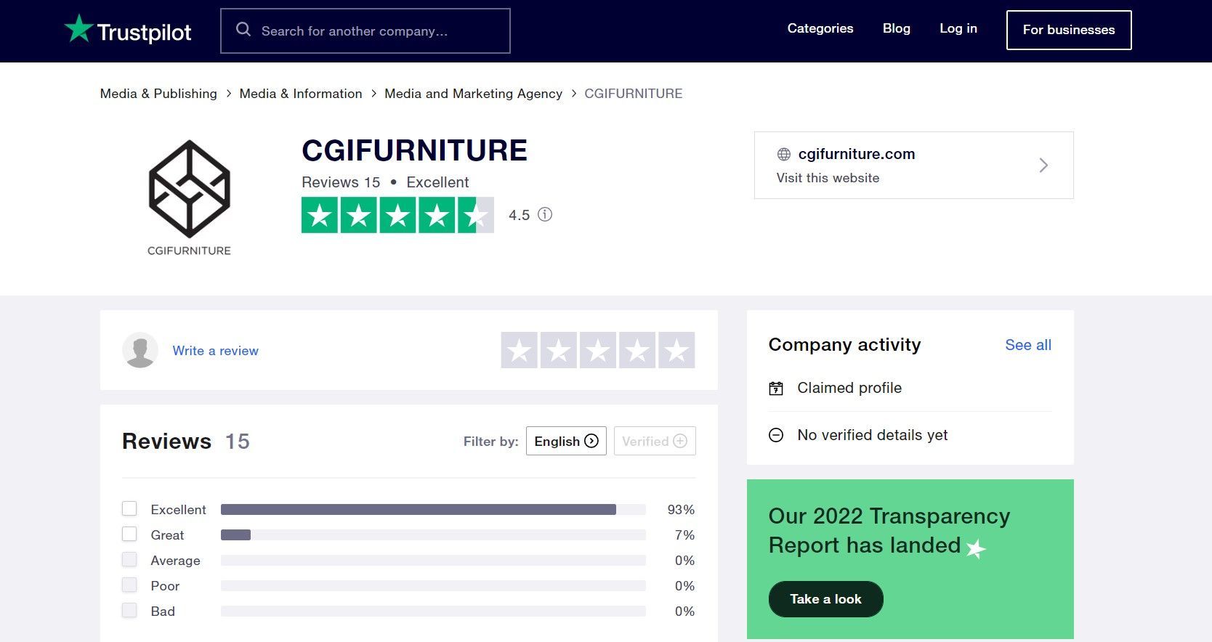Check the Excellent reviews filter checkbox
The image size is (1212, 642).
(x=129, y=508)
